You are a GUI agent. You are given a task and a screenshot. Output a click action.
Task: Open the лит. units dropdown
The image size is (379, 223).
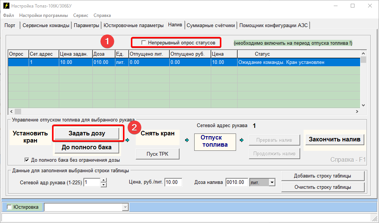coord(272,182)
